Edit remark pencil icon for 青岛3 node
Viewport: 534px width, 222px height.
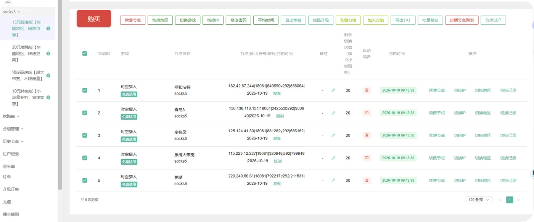pyautogui.click(x=333, y=113)
